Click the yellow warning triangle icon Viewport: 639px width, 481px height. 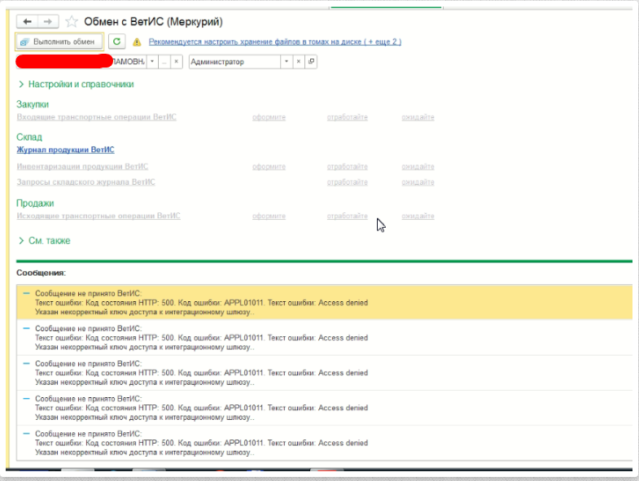[137, 42]
